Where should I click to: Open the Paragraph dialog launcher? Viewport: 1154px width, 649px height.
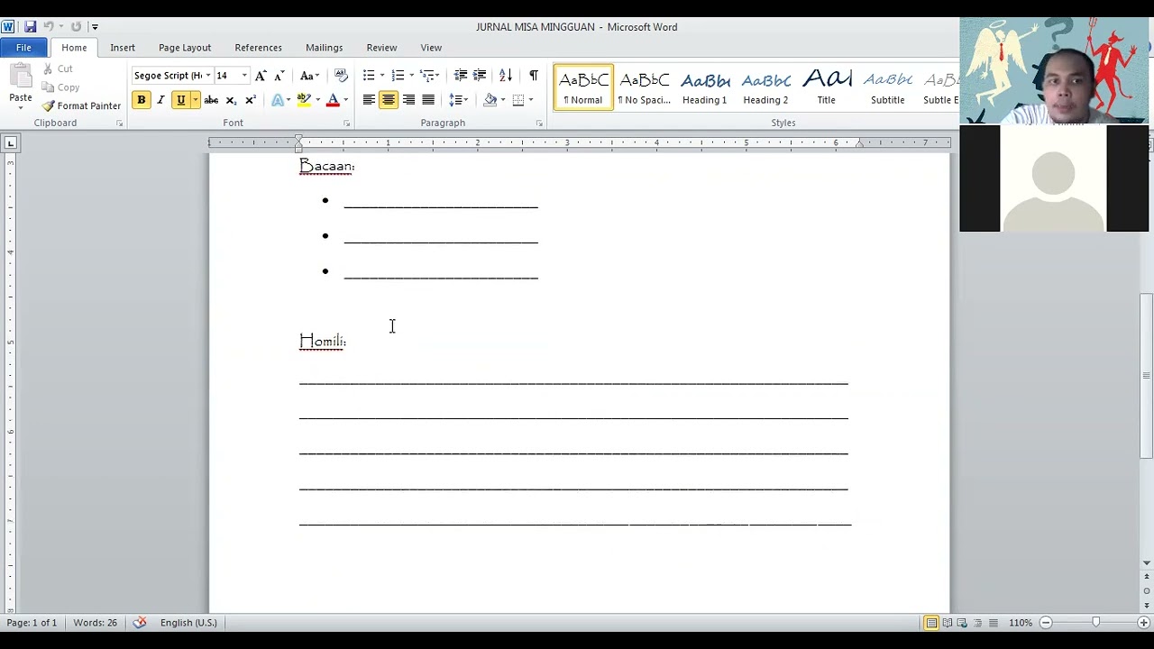(539, 123)
